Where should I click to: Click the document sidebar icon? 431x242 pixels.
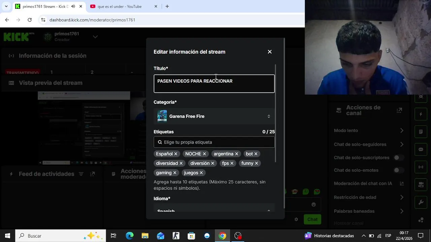pos(421,132)
